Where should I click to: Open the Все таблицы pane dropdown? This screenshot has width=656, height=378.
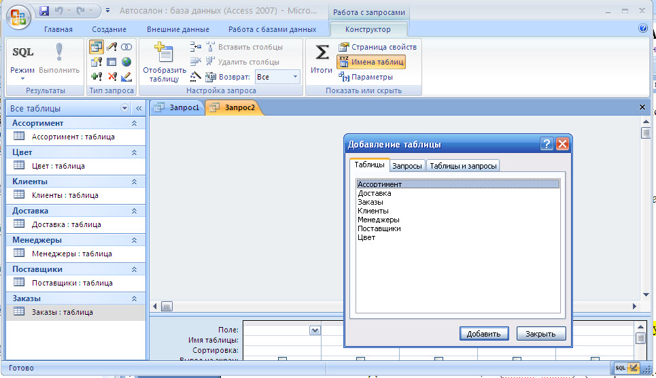point(124,108)
